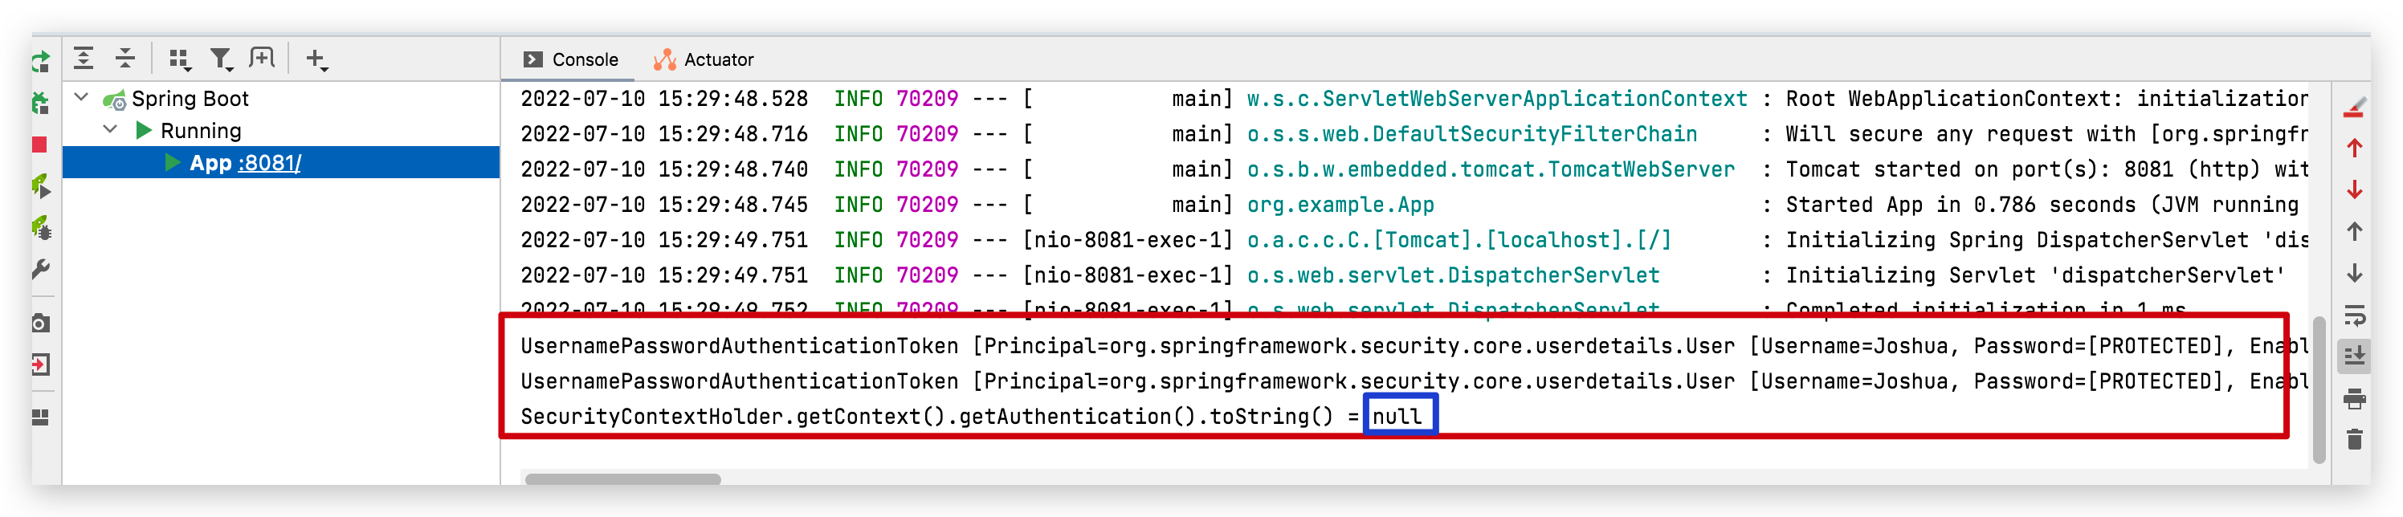
Task: Click the wrench settings icon in sidebar
Action: click(x=40, y=270)
